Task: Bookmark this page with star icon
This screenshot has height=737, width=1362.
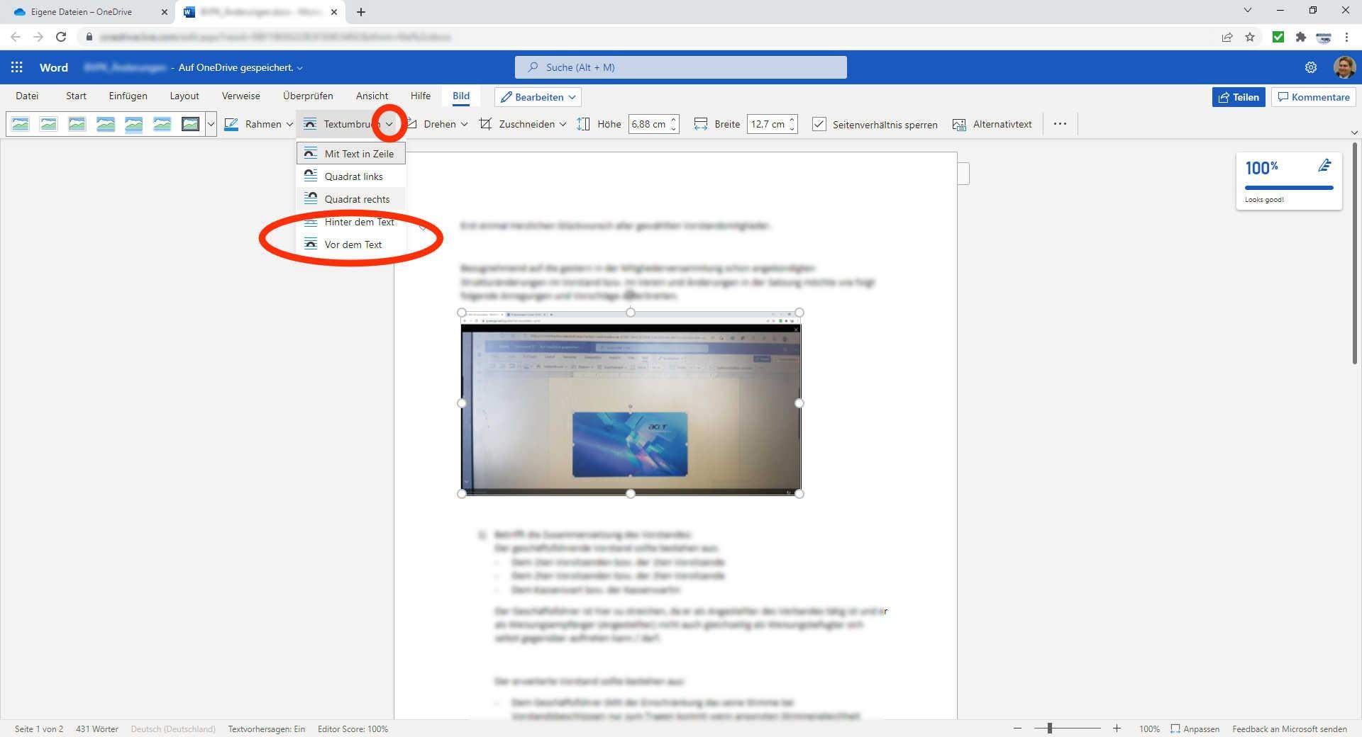Action: pyautogui.click(x=1250, y=37)
